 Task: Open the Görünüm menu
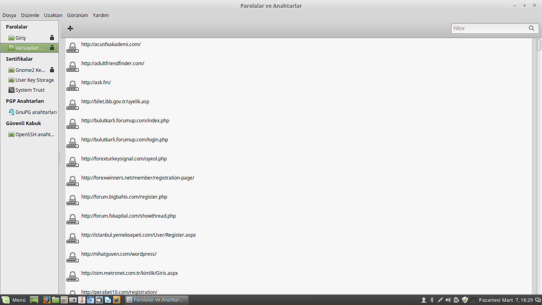77,15
